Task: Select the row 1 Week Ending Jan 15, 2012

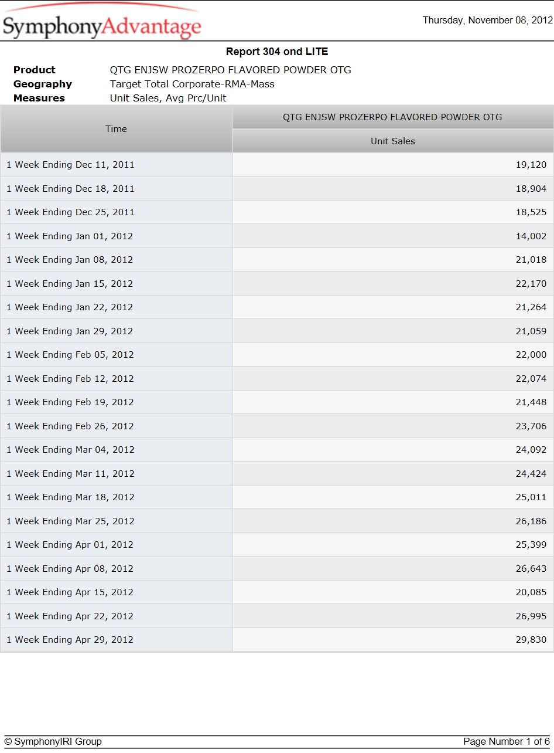Action: tap(277, 284)
